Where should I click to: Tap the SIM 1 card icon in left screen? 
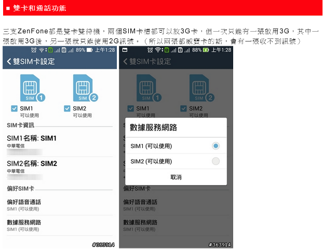coord(32,88)
